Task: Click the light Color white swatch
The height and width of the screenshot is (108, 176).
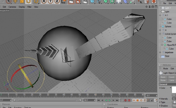Action: pyautogui.click(x=174, y=90)
